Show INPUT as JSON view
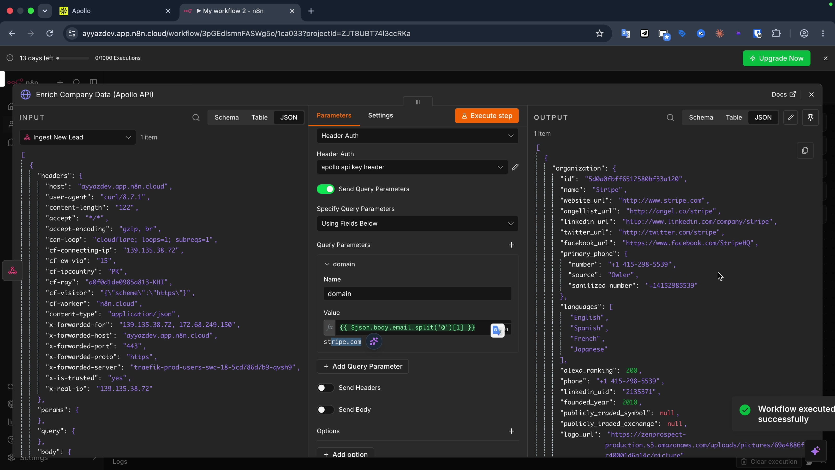Screen dimensions: 835x470 point(289,118)
